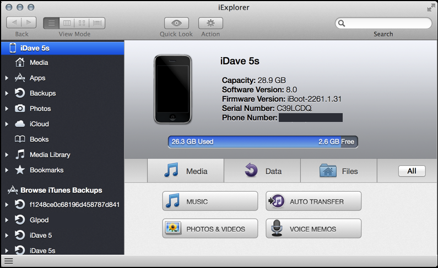Open Photos camera icon in sidebar
438x268 pixels.
[x=19, y=108]
